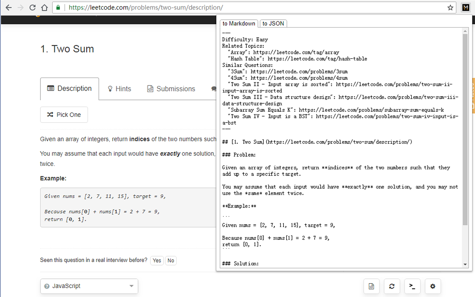
Task: Open the JavaScript language dropdown
Action: click(x=89, y=286)
